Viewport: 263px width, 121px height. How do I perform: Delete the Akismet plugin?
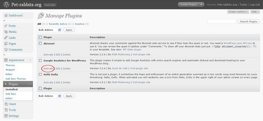click(66, 55)
